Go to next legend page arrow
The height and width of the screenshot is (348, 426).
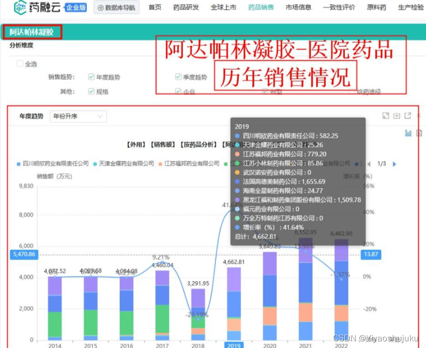pyautogui.click(x=395, y=164)
